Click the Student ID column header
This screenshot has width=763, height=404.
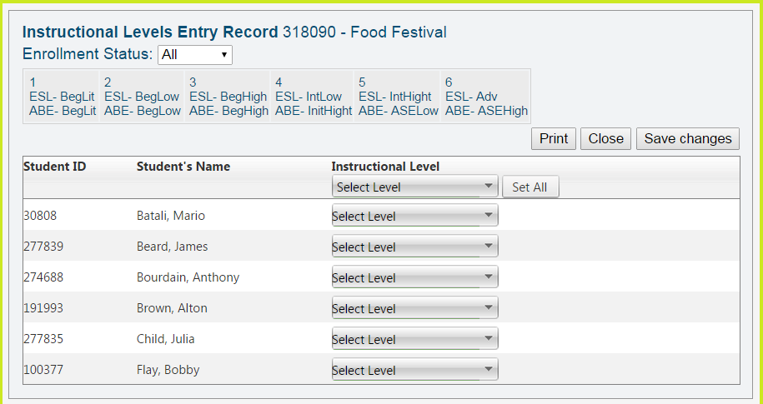(x=54, y=167)
